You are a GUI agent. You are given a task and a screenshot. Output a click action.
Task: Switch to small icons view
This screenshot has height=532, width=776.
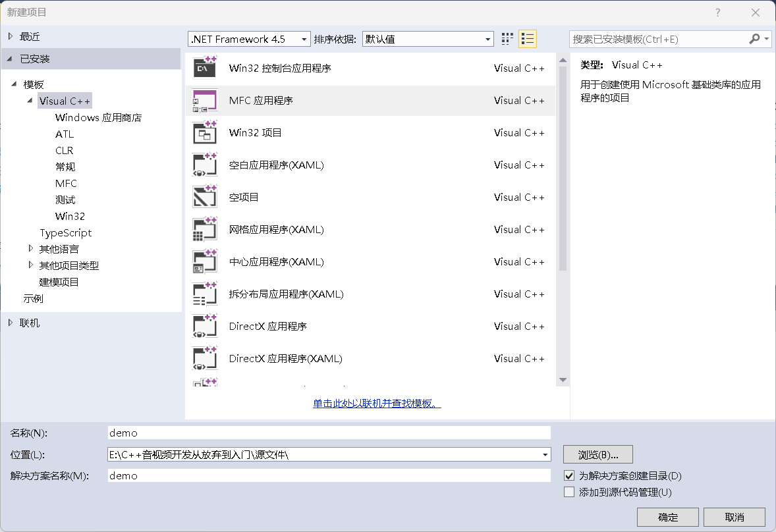point(507,39)
